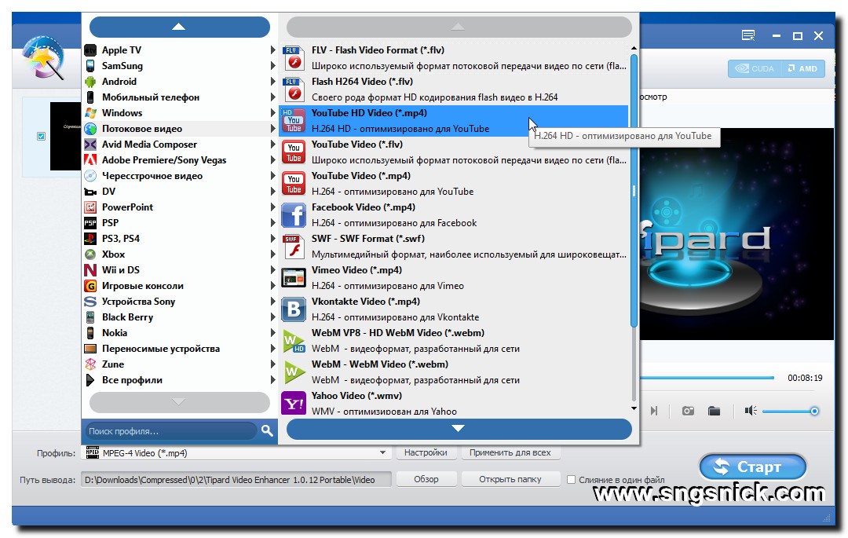Image resolution: width=848 pixels, height=538 pixels.
Task: Click the video file thumbnail
Action: pyautogui.click(x=65, y=136)
